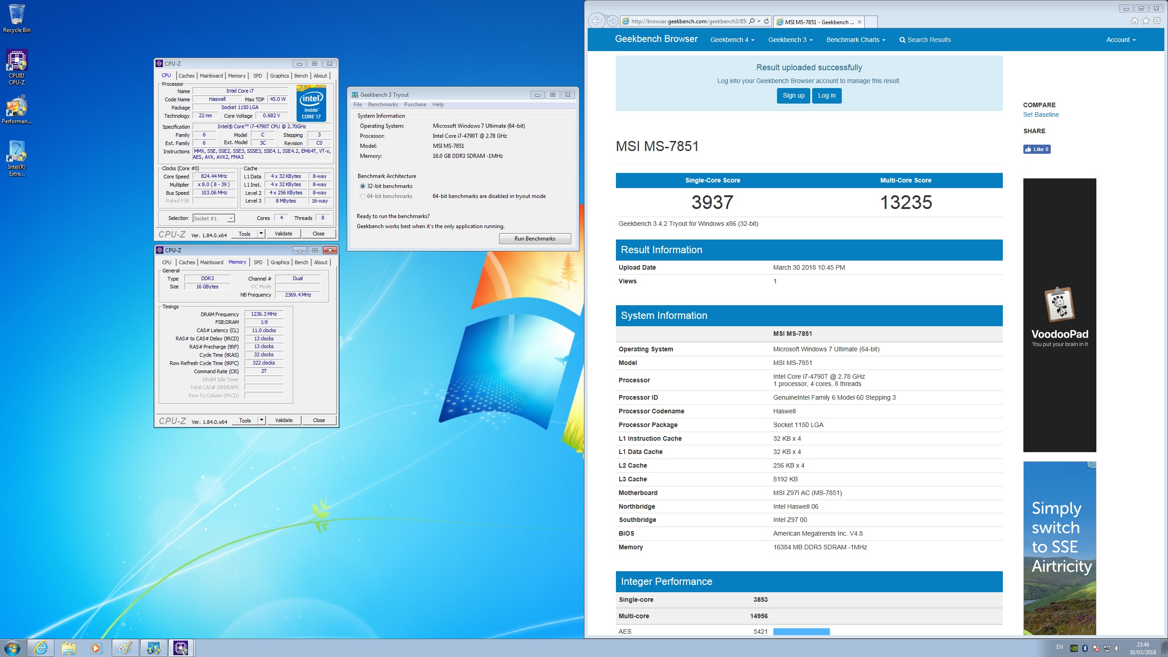The image size is (1168, 657).
Task: Expand Tools arrow in upper CPU-Z window
Action: (261, 234)
